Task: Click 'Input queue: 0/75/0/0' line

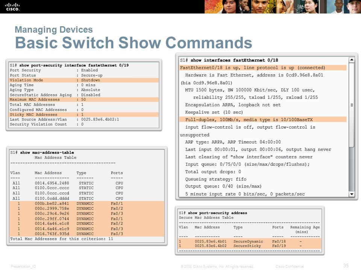Action: pos(247,164)
